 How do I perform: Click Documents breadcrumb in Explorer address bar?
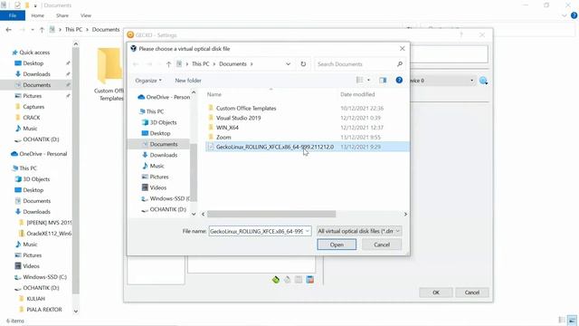(x=106, y=30)
